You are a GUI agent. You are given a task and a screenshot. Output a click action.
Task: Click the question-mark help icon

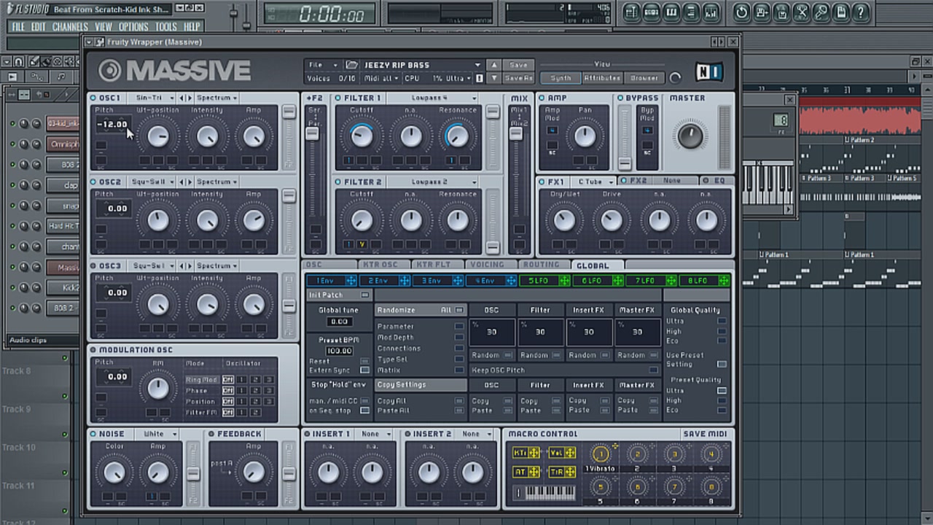(x=861, y=12)
